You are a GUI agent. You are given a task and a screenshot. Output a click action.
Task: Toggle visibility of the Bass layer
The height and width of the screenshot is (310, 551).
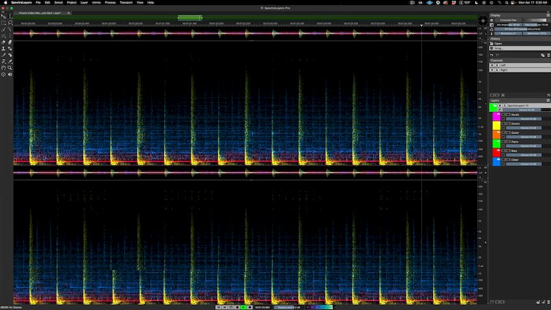[503, 150]
